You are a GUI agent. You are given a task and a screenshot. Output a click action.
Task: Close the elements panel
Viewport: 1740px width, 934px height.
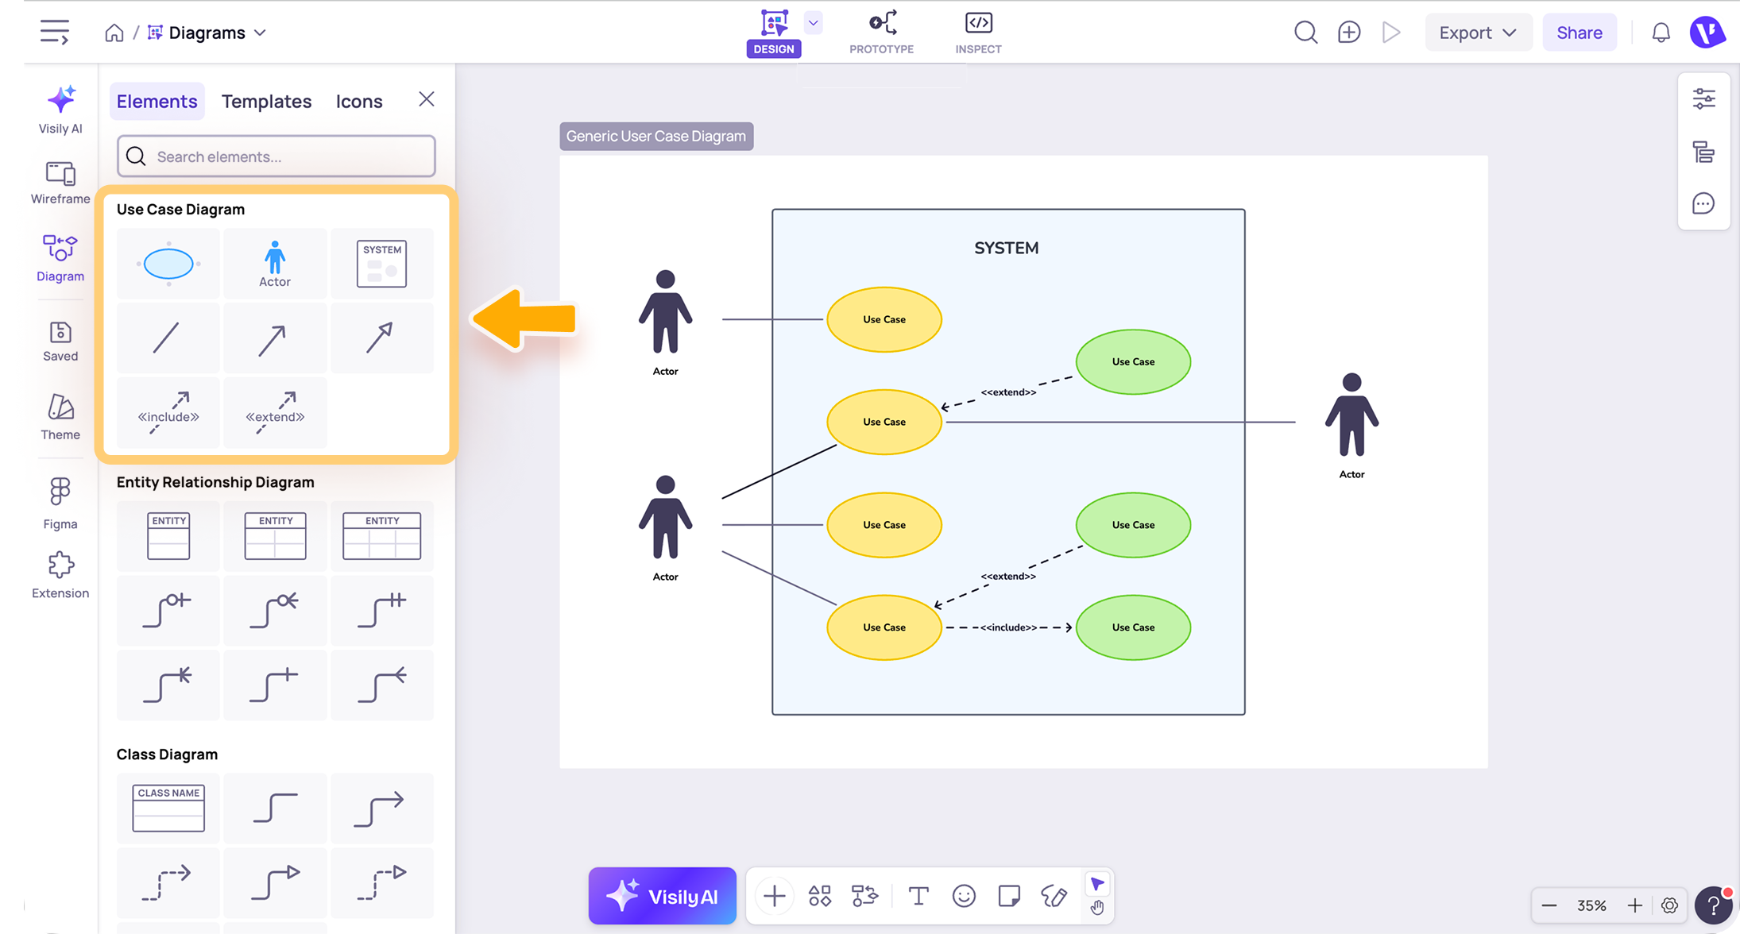427,99
